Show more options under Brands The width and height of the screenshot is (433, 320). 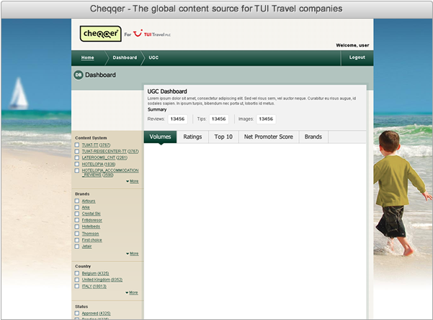133,254
